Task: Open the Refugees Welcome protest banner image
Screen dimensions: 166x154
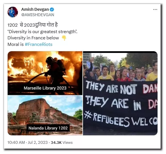Action: (120, 93)
